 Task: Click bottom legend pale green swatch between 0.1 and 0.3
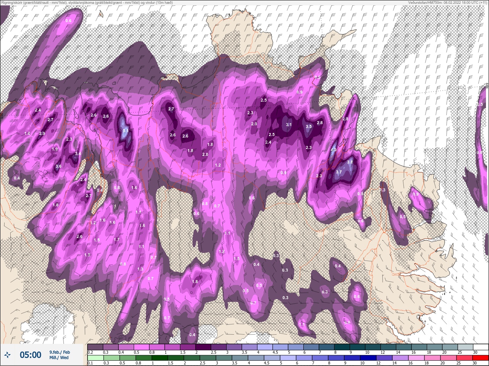pos(96,358)
